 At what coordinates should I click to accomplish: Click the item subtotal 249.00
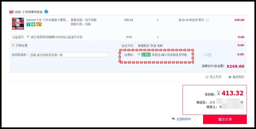click(239, 20)
